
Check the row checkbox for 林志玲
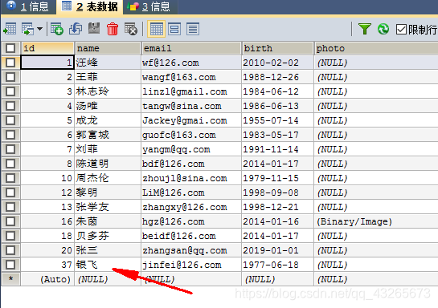(x=10, y=91)
